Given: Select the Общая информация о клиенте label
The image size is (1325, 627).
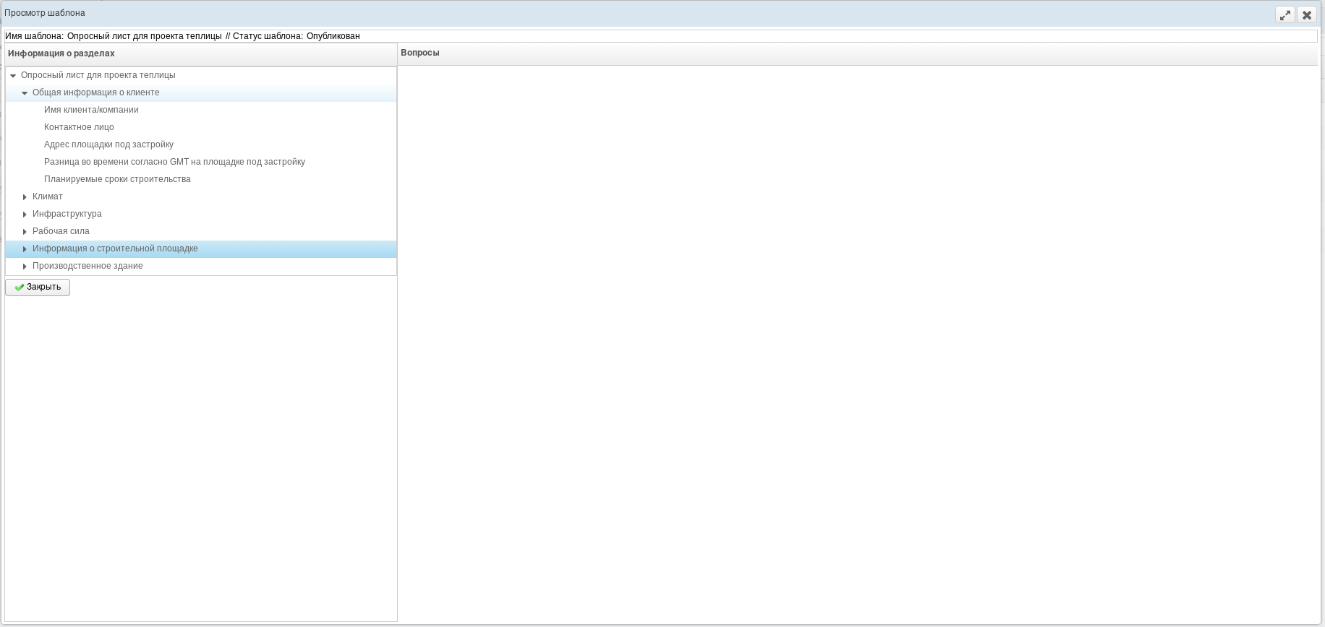Looking at the screenshot, I should click(95, 92).
